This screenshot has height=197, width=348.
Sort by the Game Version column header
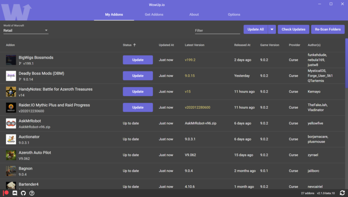[270, 45]
